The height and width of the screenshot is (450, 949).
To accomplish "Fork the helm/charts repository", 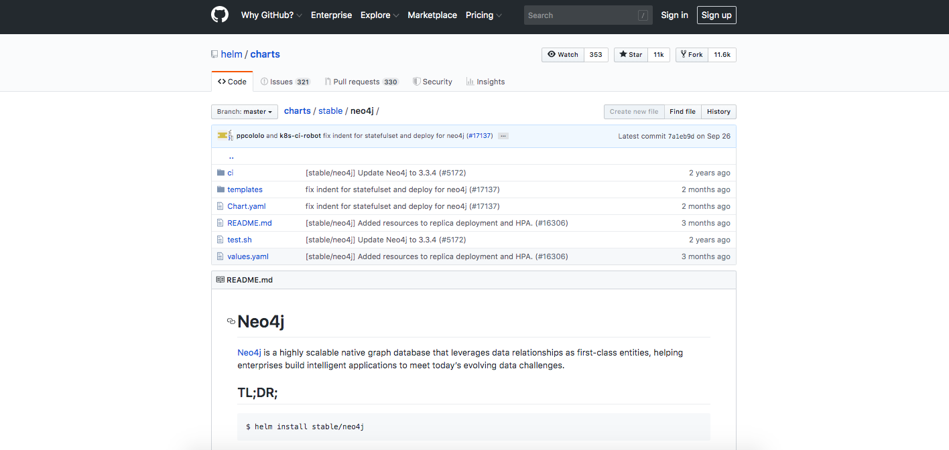I will coord(692,55).
